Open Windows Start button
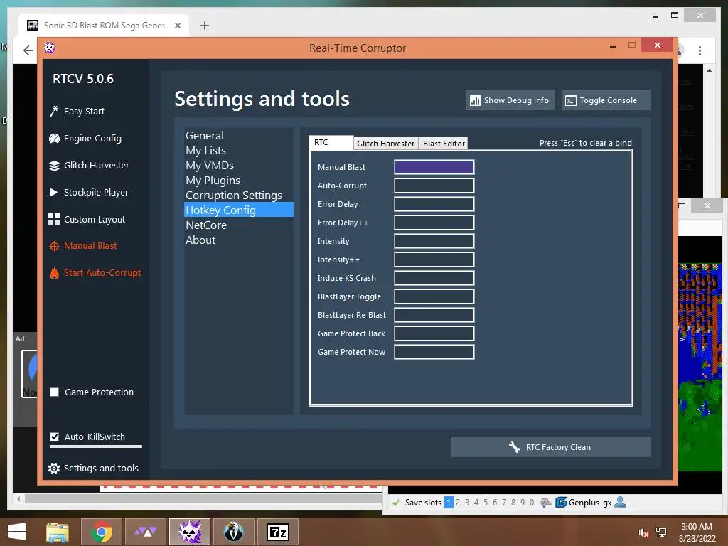This screenshot has height=546, width=728. tap(17, 532)
